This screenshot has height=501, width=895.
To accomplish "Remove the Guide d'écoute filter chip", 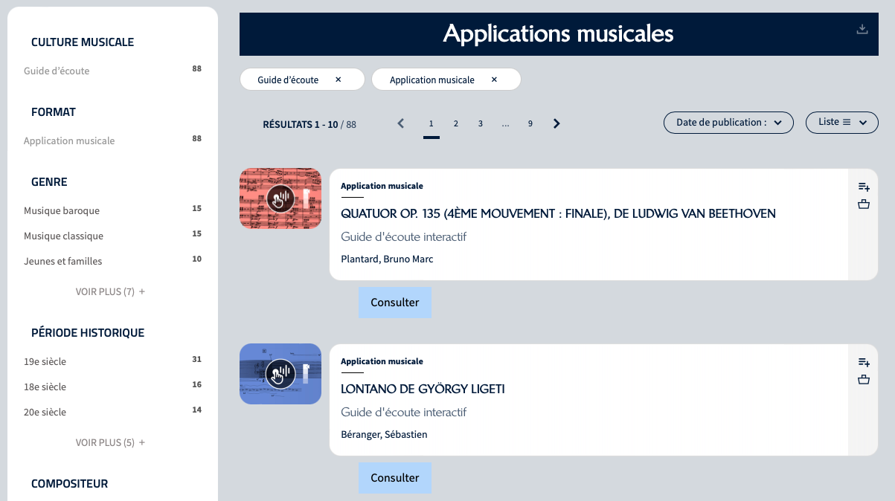I will point(338,80).
